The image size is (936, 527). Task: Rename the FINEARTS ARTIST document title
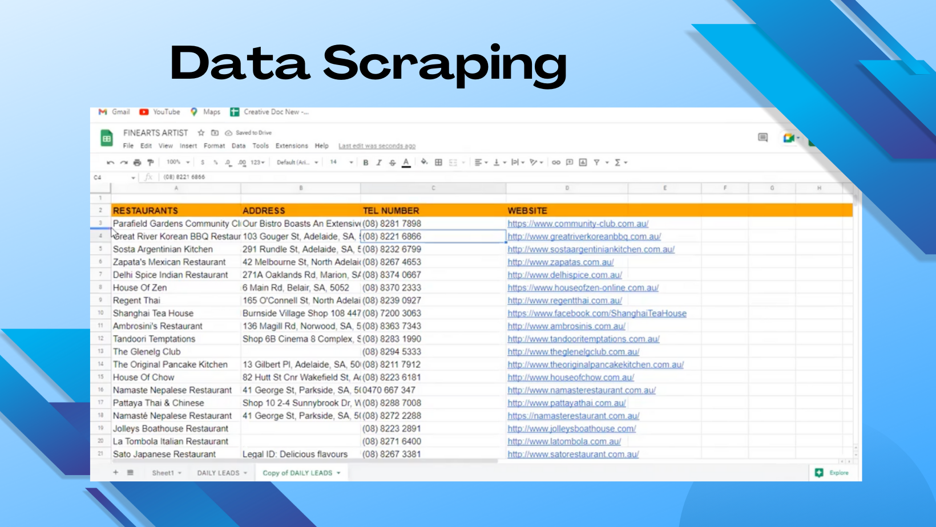coord(155,133)
